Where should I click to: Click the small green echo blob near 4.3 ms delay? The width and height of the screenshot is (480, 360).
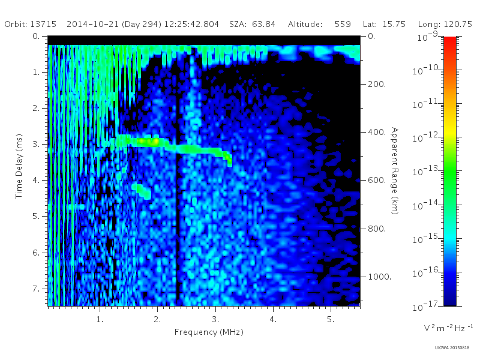click(x=142, y=191)
